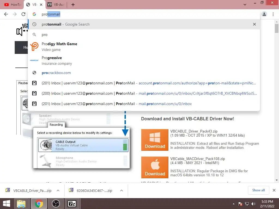Download VBCable MAC Driver Pack
The image size is (279, 209).
click(x=155, y=167)
